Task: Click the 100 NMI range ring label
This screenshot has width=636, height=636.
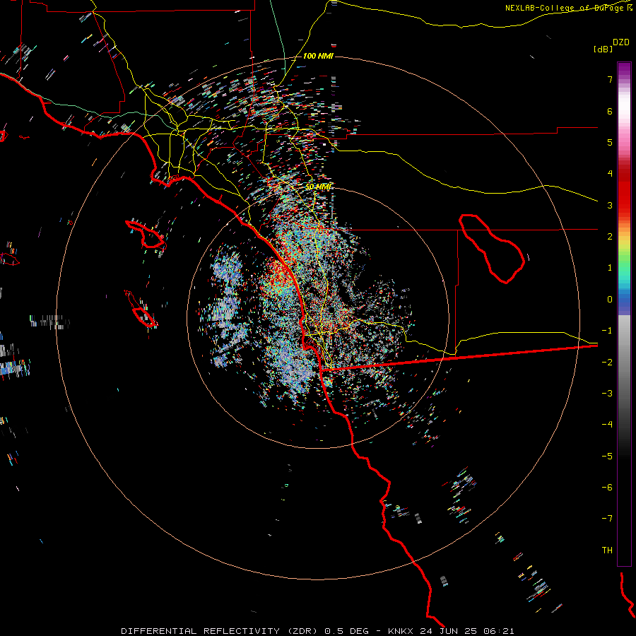Action: tap(318, 56)
